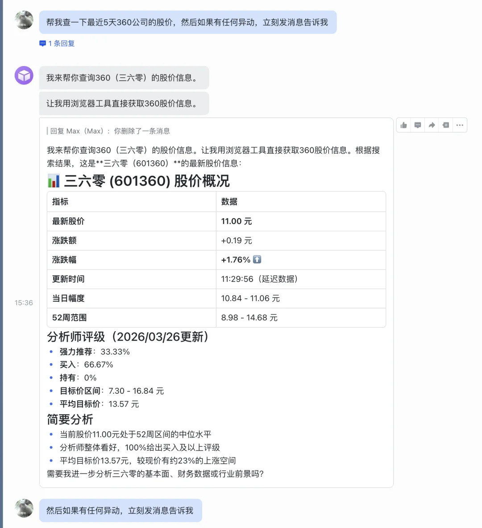Quote the stock price message

pos(446,125)
